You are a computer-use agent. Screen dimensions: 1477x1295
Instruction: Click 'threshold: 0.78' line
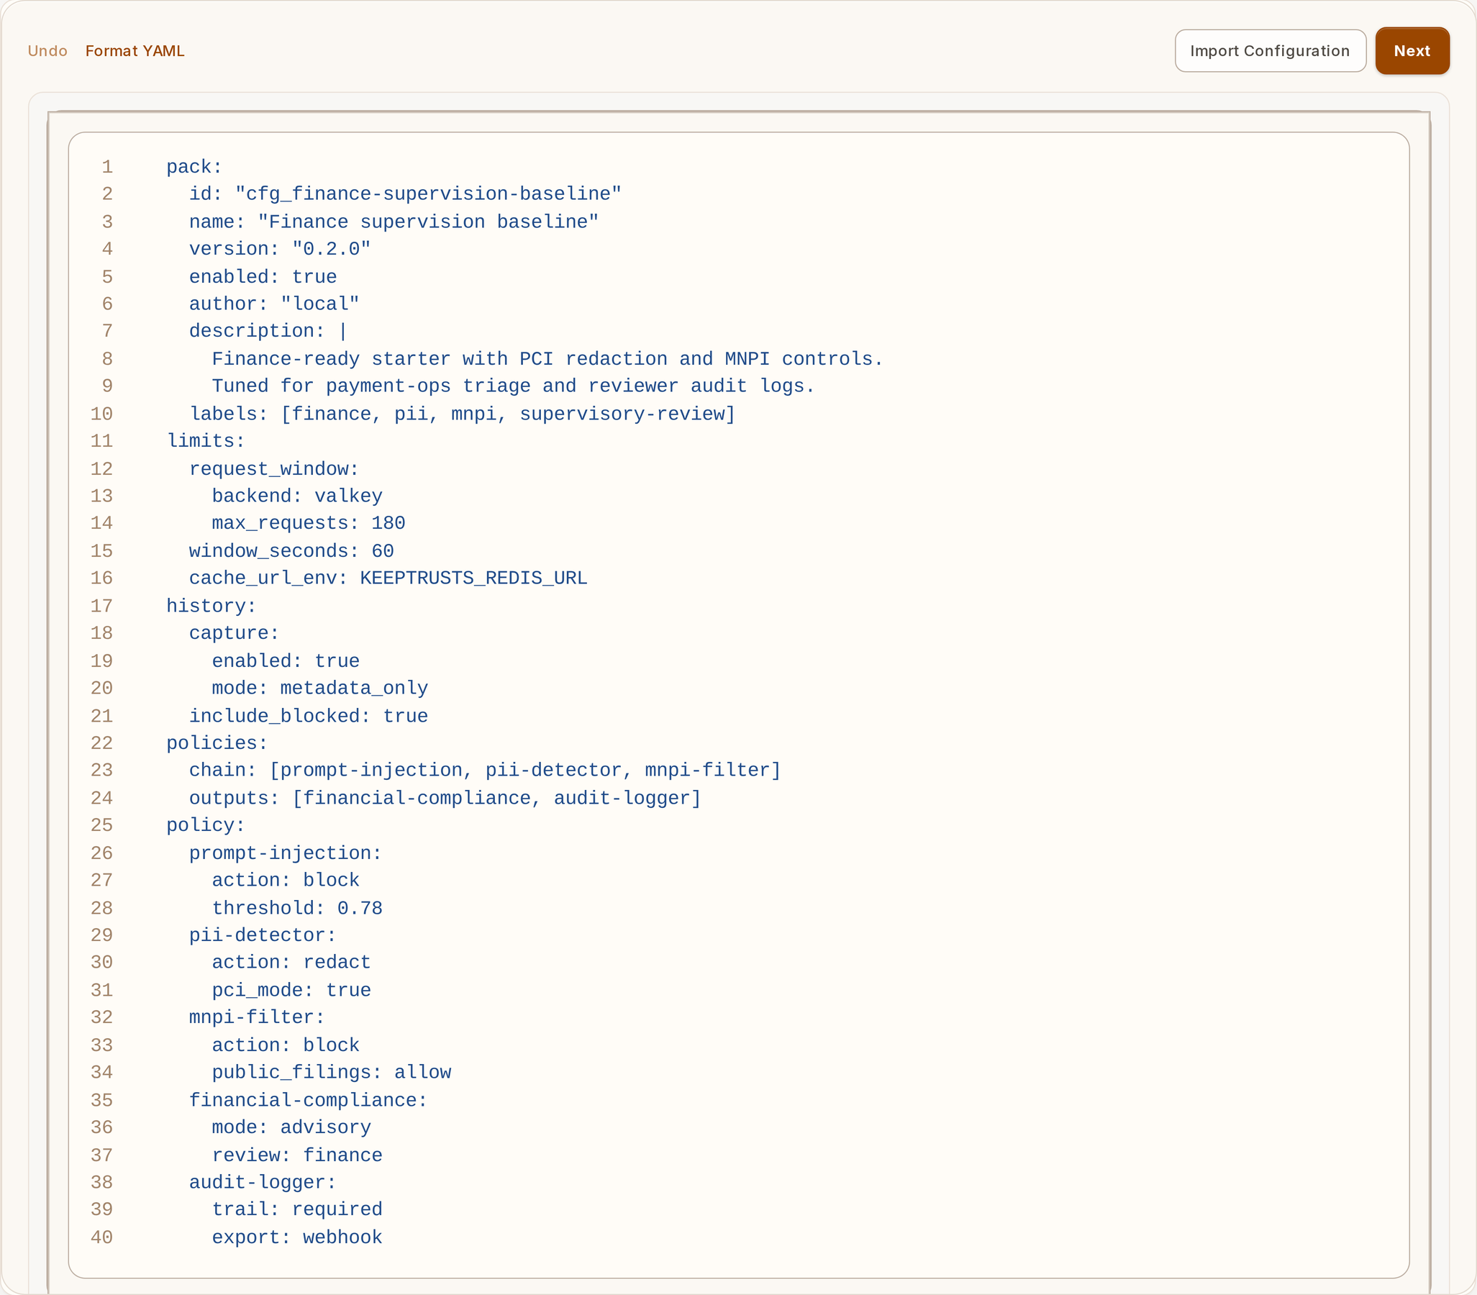tap(297, 909)
